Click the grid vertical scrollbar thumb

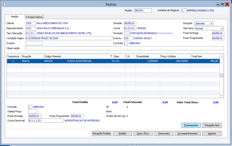click(x=222, y=75)
